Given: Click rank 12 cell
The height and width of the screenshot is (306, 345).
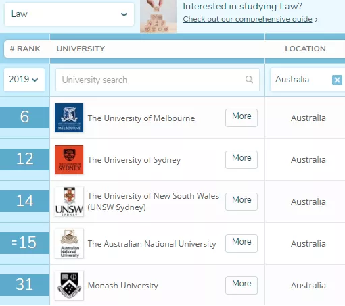Looking at the screenshot, I should click(24, 159).
